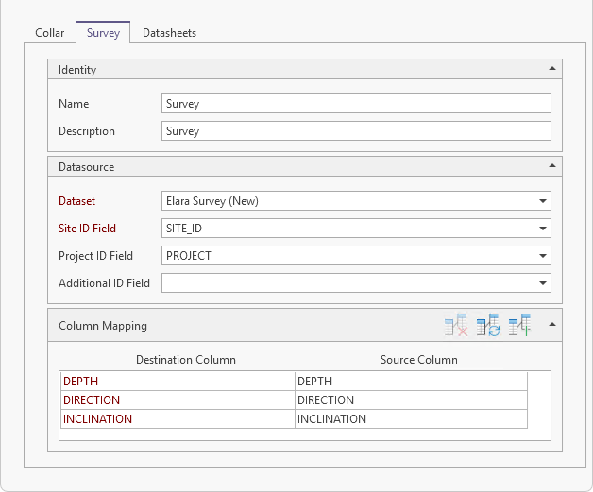Select the DIRECTION source column cell

tap(410, 400)
